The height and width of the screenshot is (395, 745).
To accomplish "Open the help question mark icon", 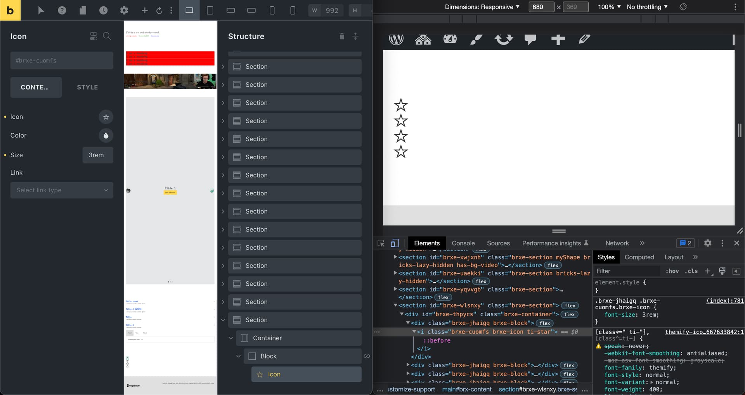I will (62, 10).
